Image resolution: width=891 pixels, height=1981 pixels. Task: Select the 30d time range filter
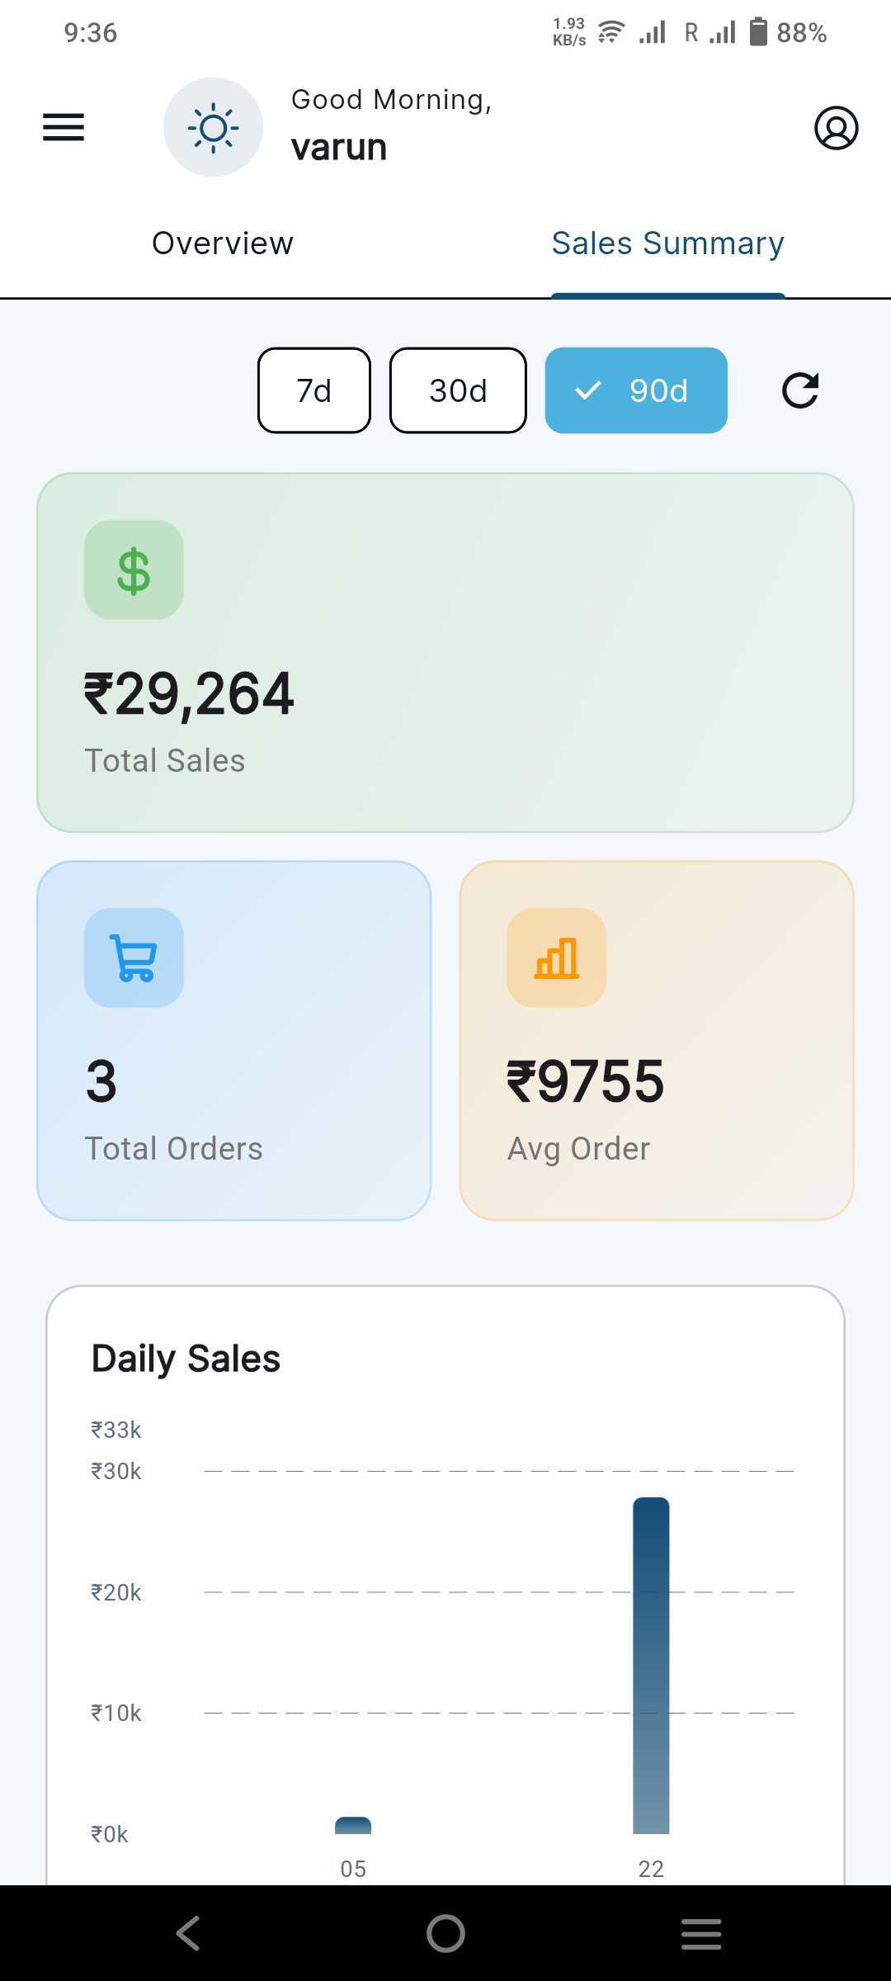(x=458, y=390)
